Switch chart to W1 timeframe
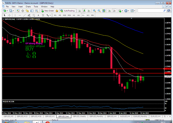The image size is (173, 123). pyautogui.click(x=88, y=15)
